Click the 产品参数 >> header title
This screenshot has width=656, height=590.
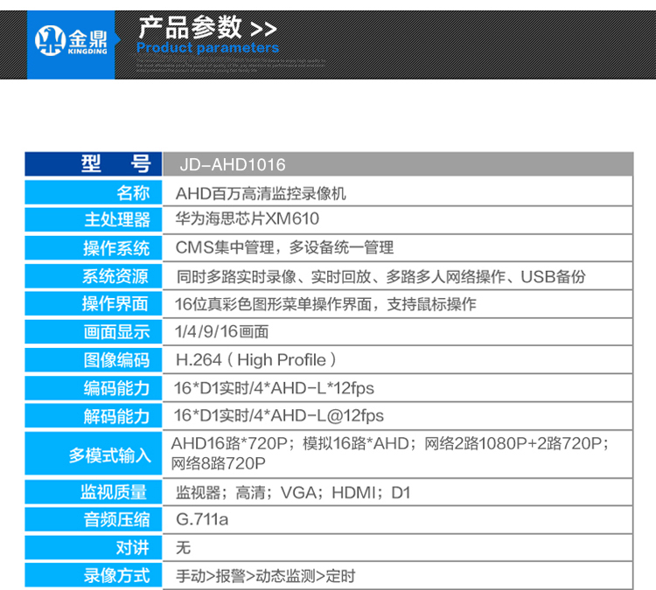pos(207,27)
